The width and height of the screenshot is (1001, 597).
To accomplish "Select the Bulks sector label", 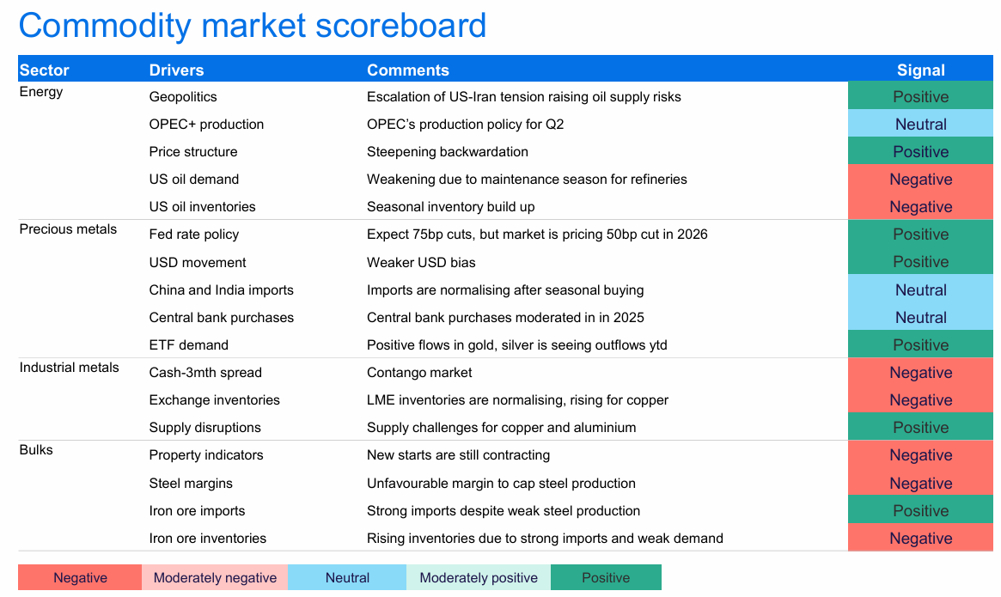I will click(36, 450).
